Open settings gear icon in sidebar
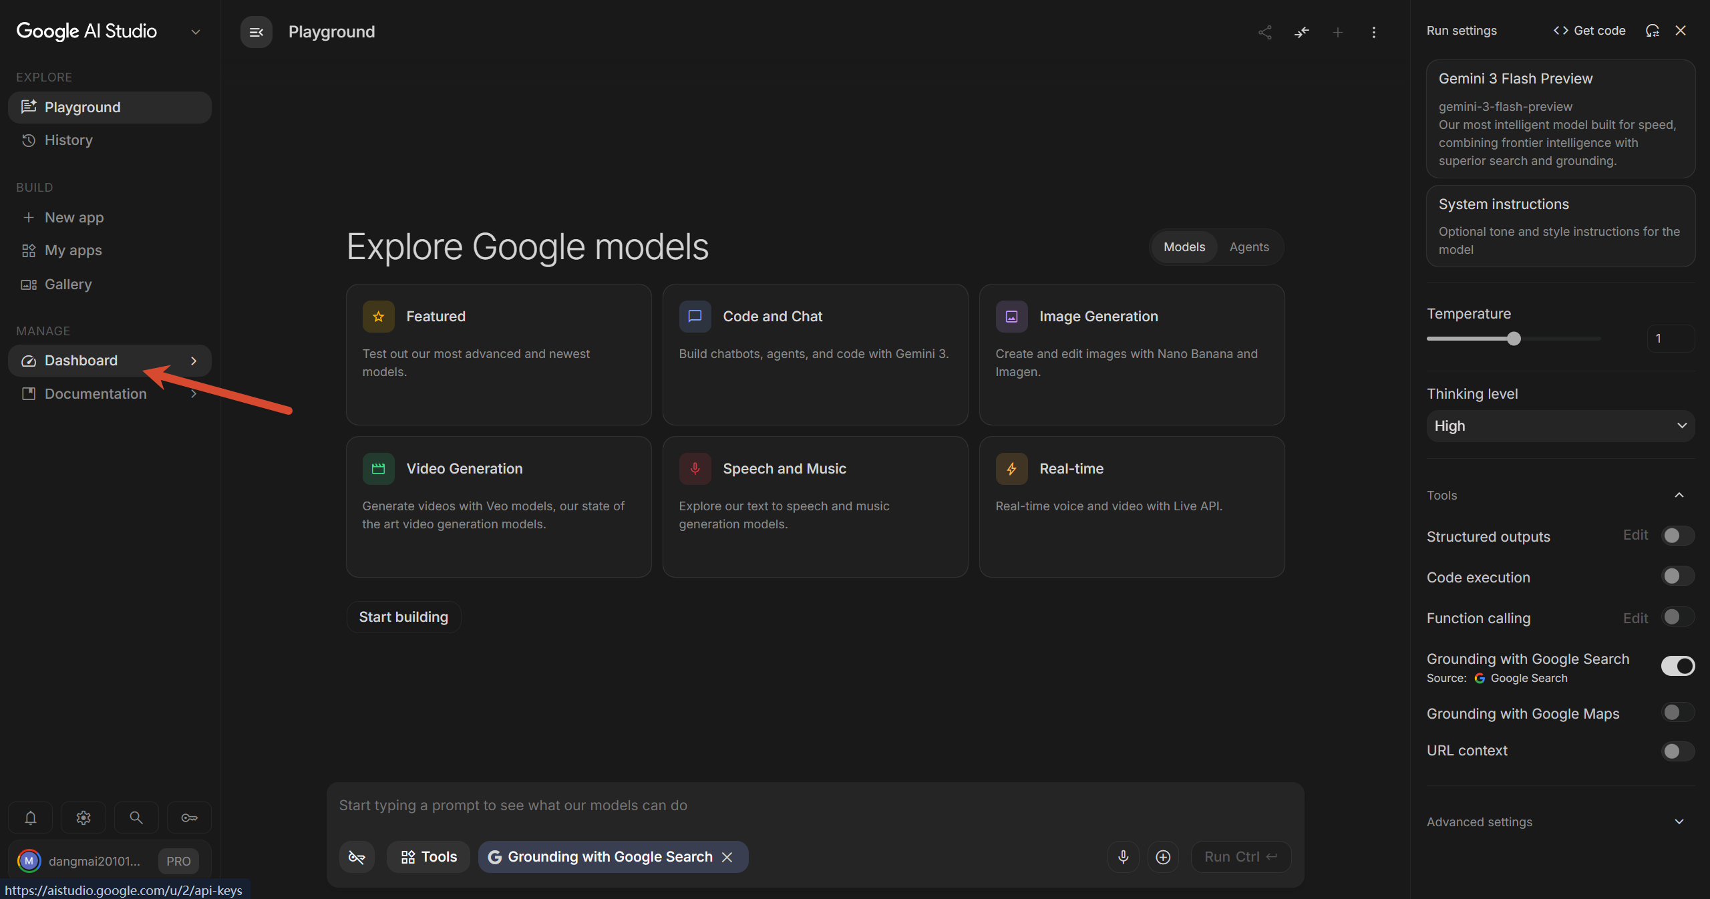1710x899 pixels. tap(83, 818)
